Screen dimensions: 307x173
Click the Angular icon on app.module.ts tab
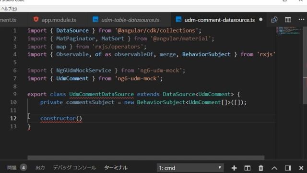[36, 20]
